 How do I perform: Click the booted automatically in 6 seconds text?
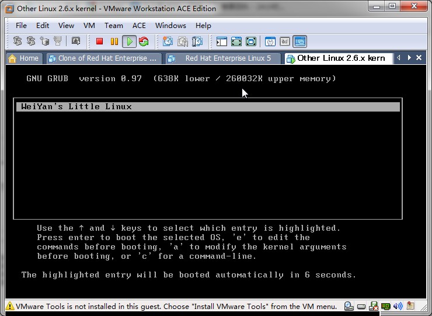(x=267, y=275)
